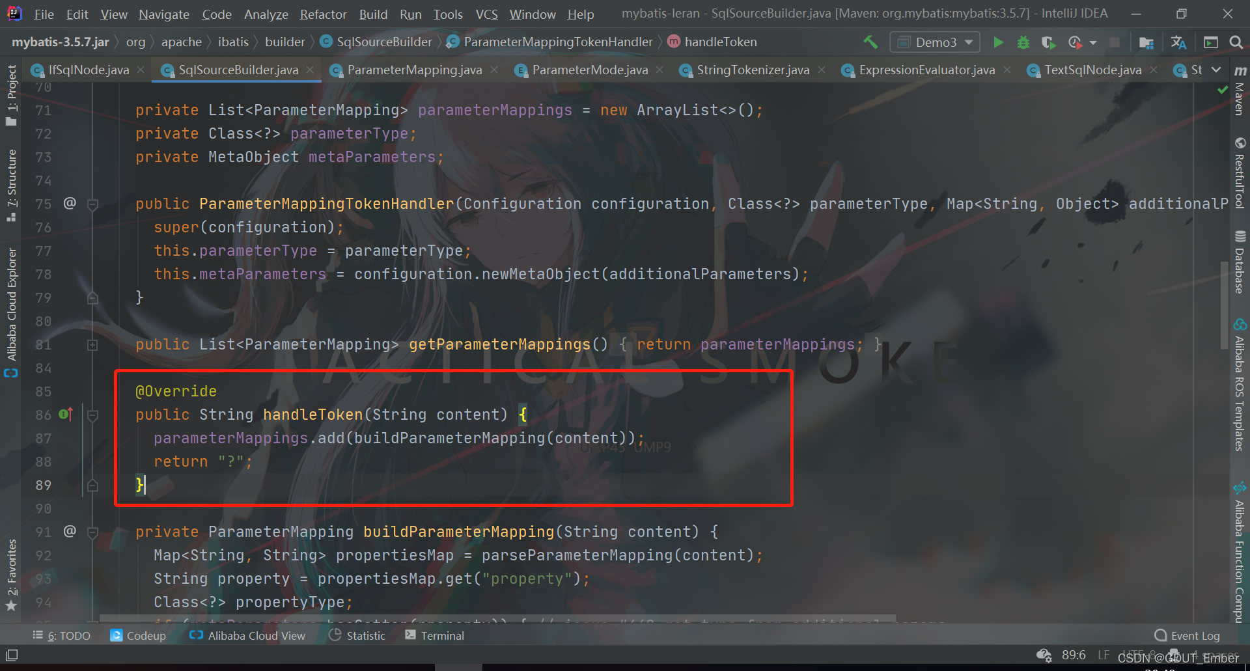Switch to the ParameterMapping.java tab
Viewport: 1250px width, 671px height.
[414, 70]
